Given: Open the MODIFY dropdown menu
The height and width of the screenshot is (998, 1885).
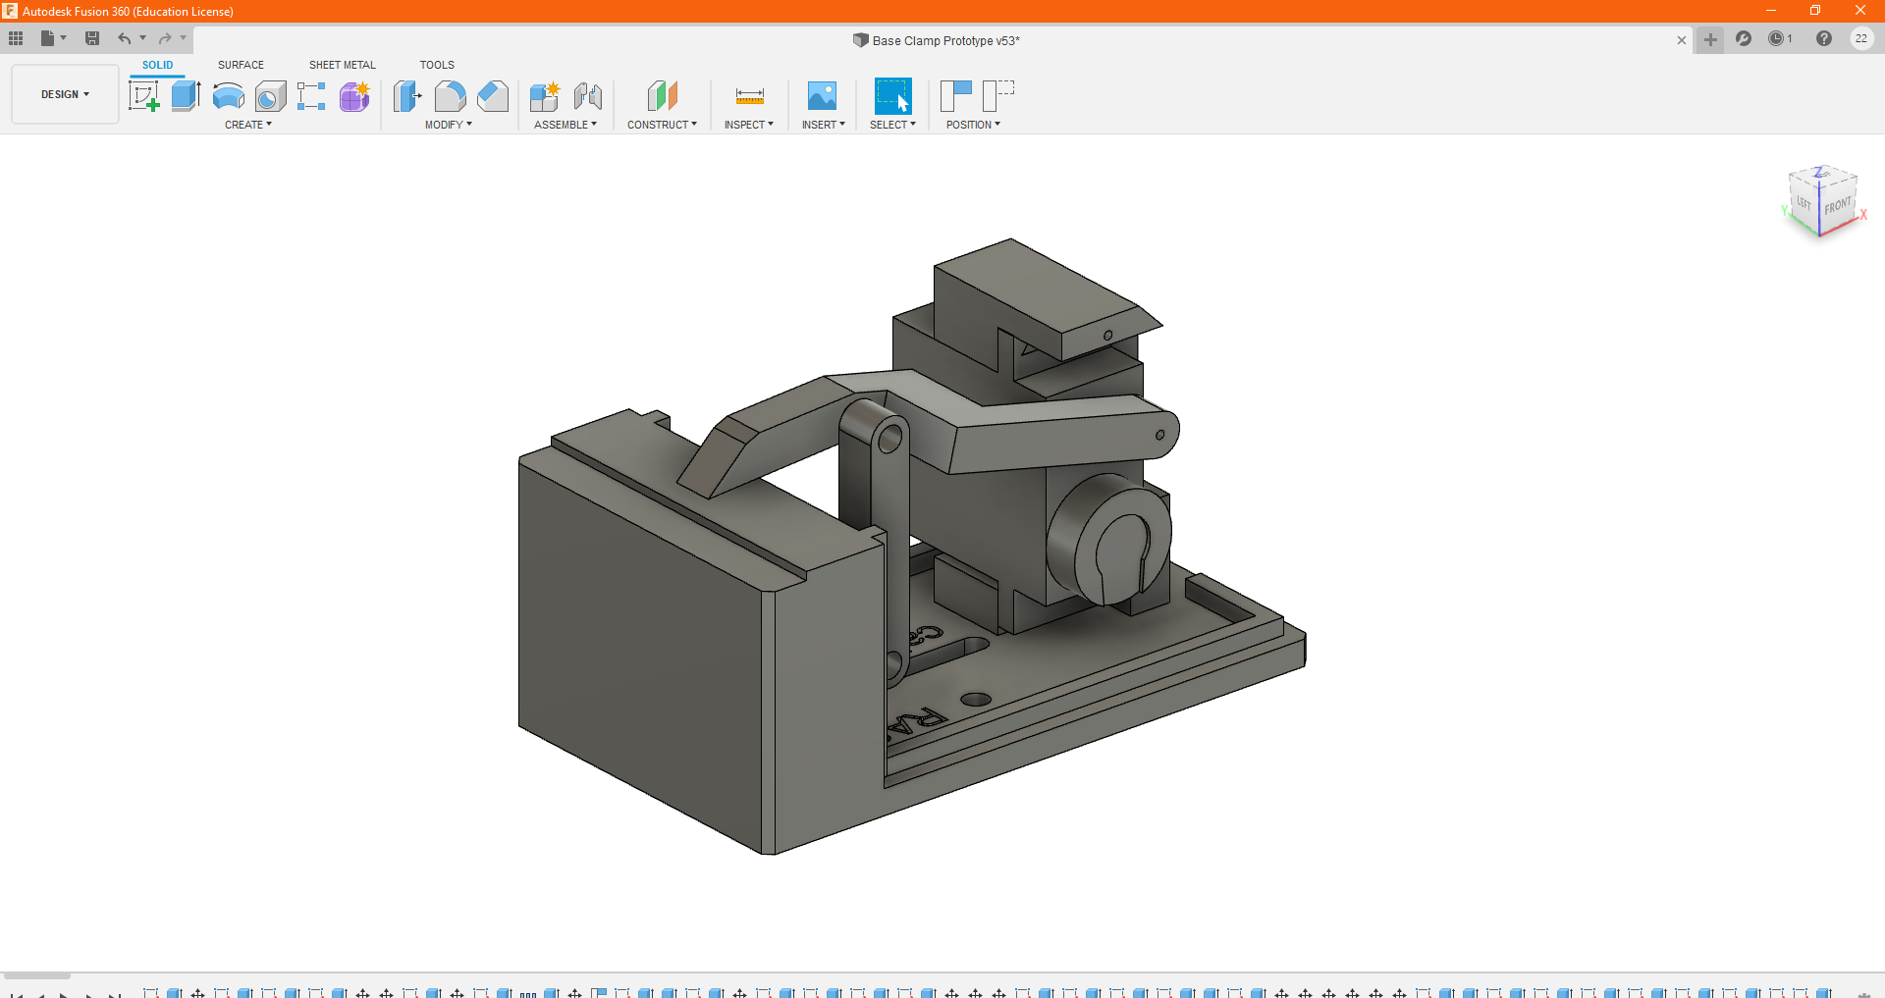Looking at the screenshot, I should point(449,125).
